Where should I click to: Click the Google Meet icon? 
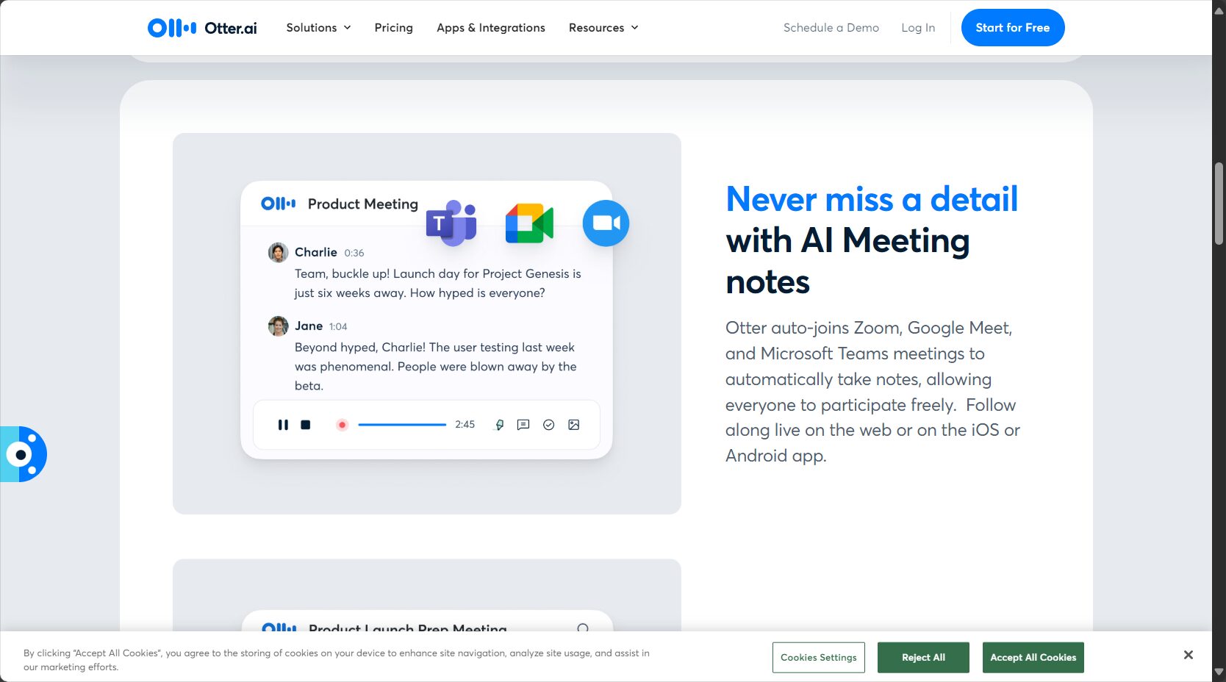tap(529, 223)
